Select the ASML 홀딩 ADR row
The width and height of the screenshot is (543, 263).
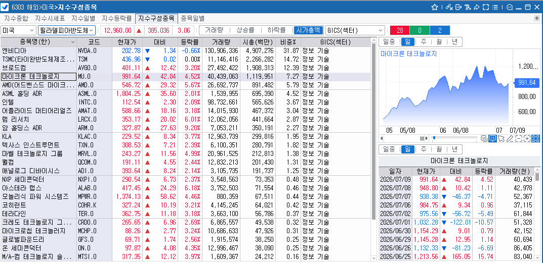point(185,93)
